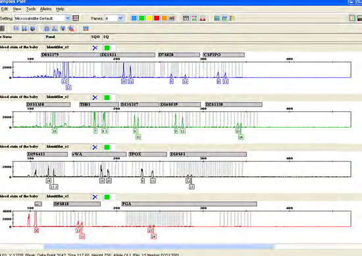Click the Identifiler_v2 panel cell in the blue plot row
362x256 pixels.
pyautogui.click(x=68, y=47)
